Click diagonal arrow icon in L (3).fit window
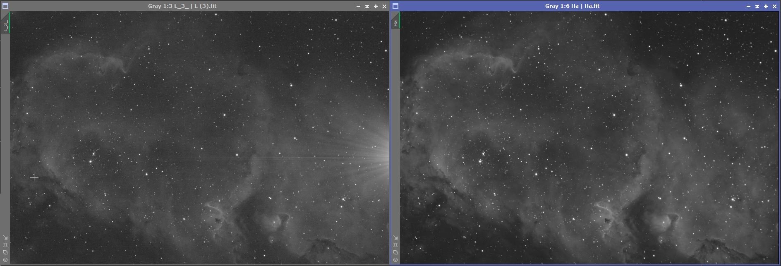Screen dimensions: 781x266 click(5, 238)
